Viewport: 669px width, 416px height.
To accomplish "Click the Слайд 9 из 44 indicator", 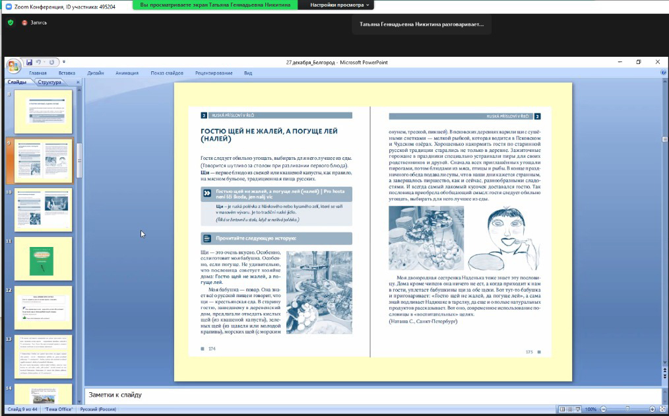I will click(22, 409).
